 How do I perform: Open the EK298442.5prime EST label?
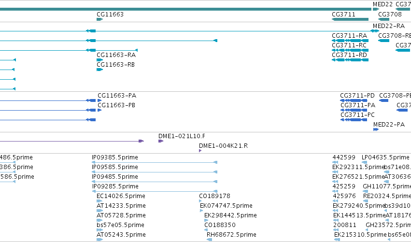pos(231,216)
